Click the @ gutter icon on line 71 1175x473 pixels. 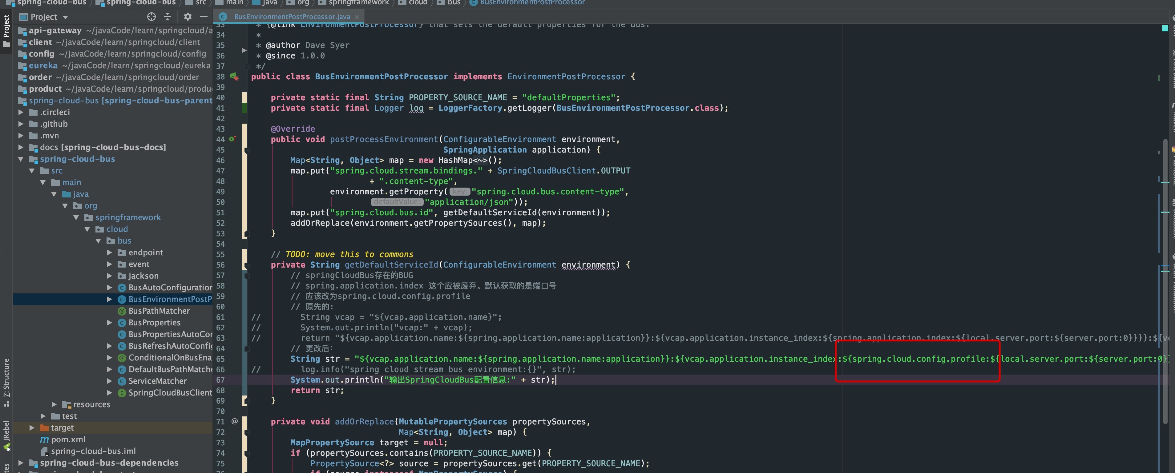(x=234, y=421)
